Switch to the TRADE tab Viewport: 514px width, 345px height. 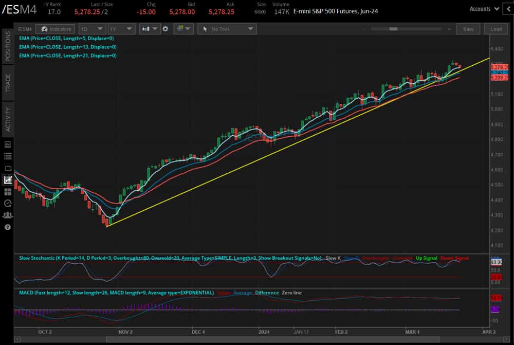(x=7, y=83)
